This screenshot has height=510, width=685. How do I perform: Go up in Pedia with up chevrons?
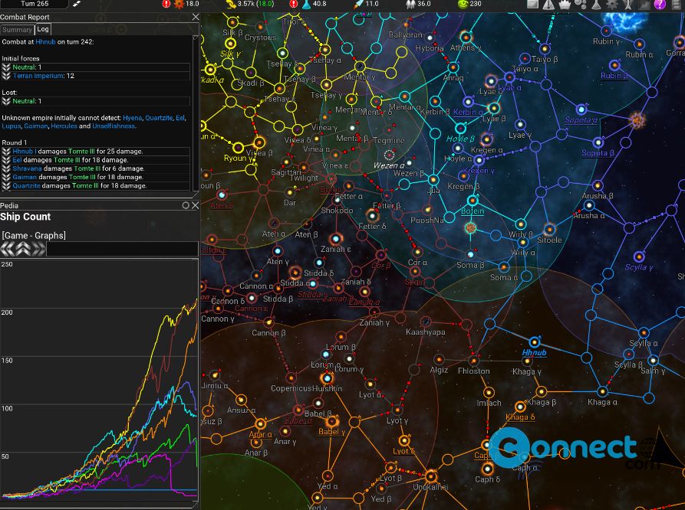pyautogui.click(x=23, y=249)
